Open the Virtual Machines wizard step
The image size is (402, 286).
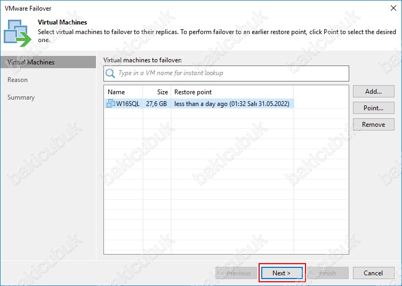pyautogui.click(x=48, y=62)
